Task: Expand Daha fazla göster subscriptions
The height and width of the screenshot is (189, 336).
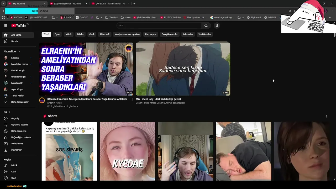Action: coord(18,102)
